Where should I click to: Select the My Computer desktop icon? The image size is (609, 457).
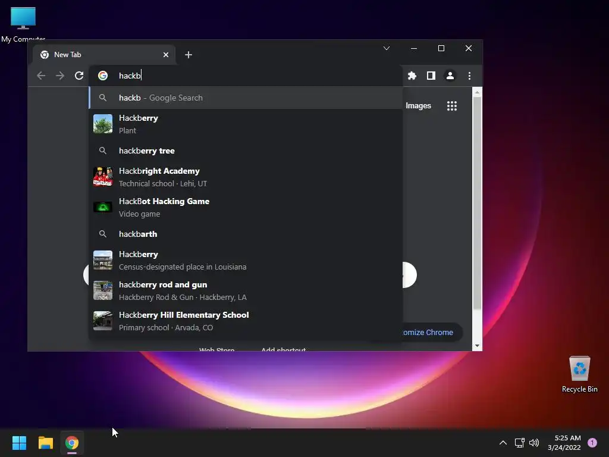click(23, 24)
